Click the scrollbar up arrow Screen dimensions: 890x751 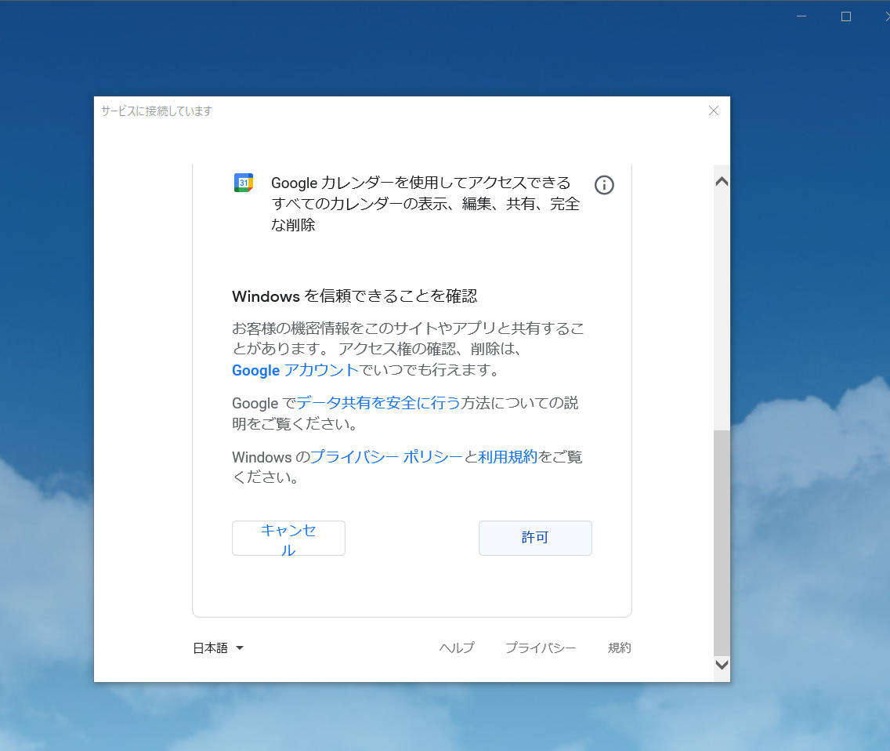[x=722, y=182]
